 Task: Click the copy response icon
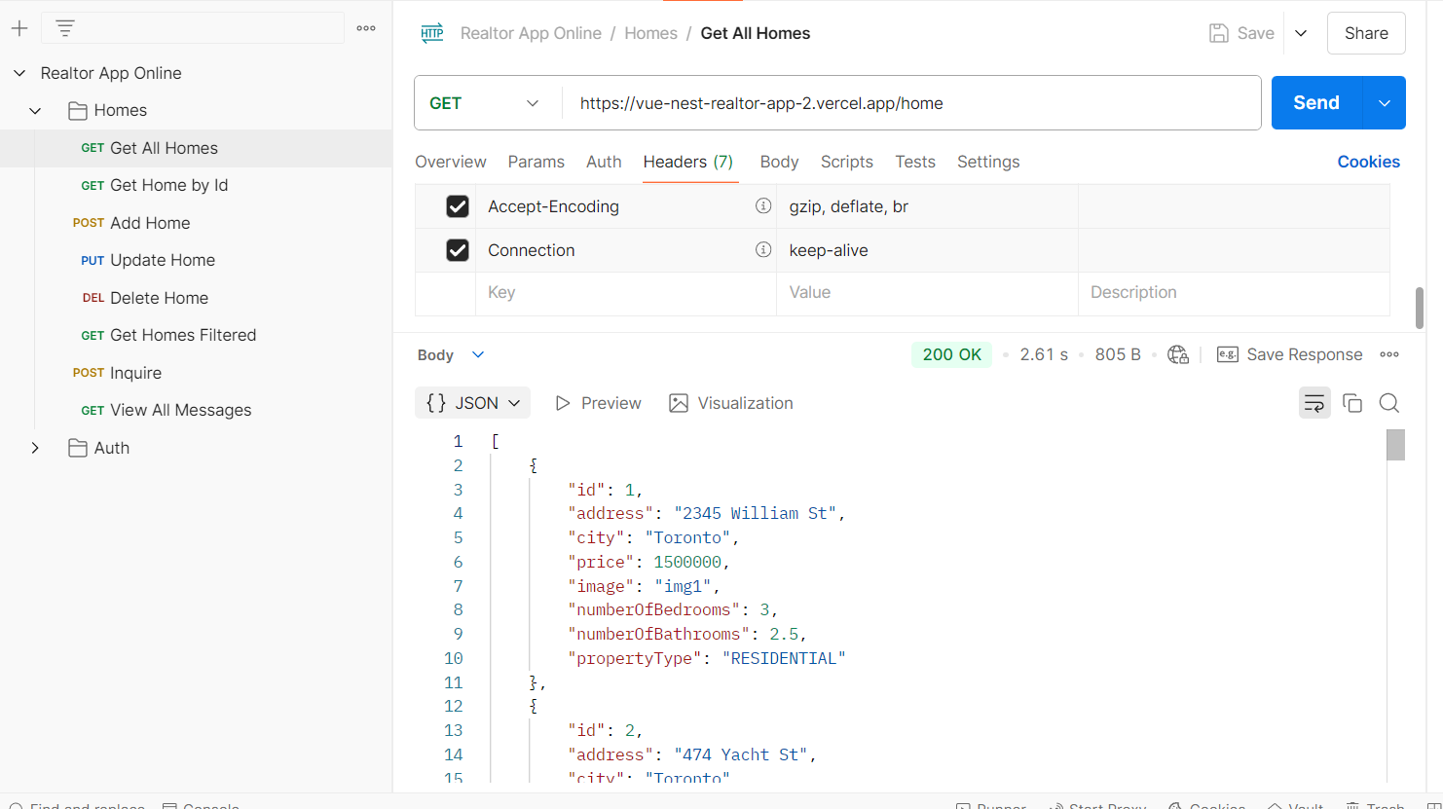(1352, 403)
